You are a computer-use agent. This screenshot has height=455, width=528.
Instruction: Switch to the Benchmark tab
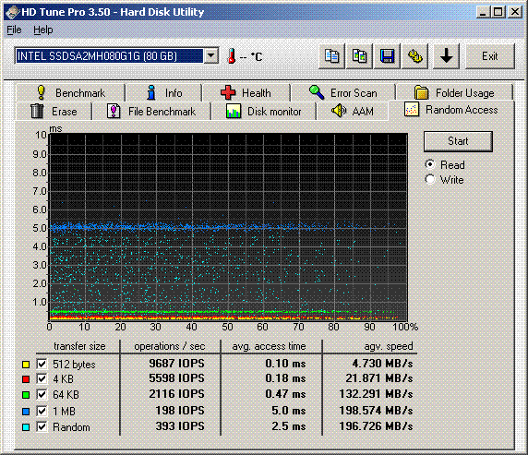pyautogui.click(x=70, y=92)
